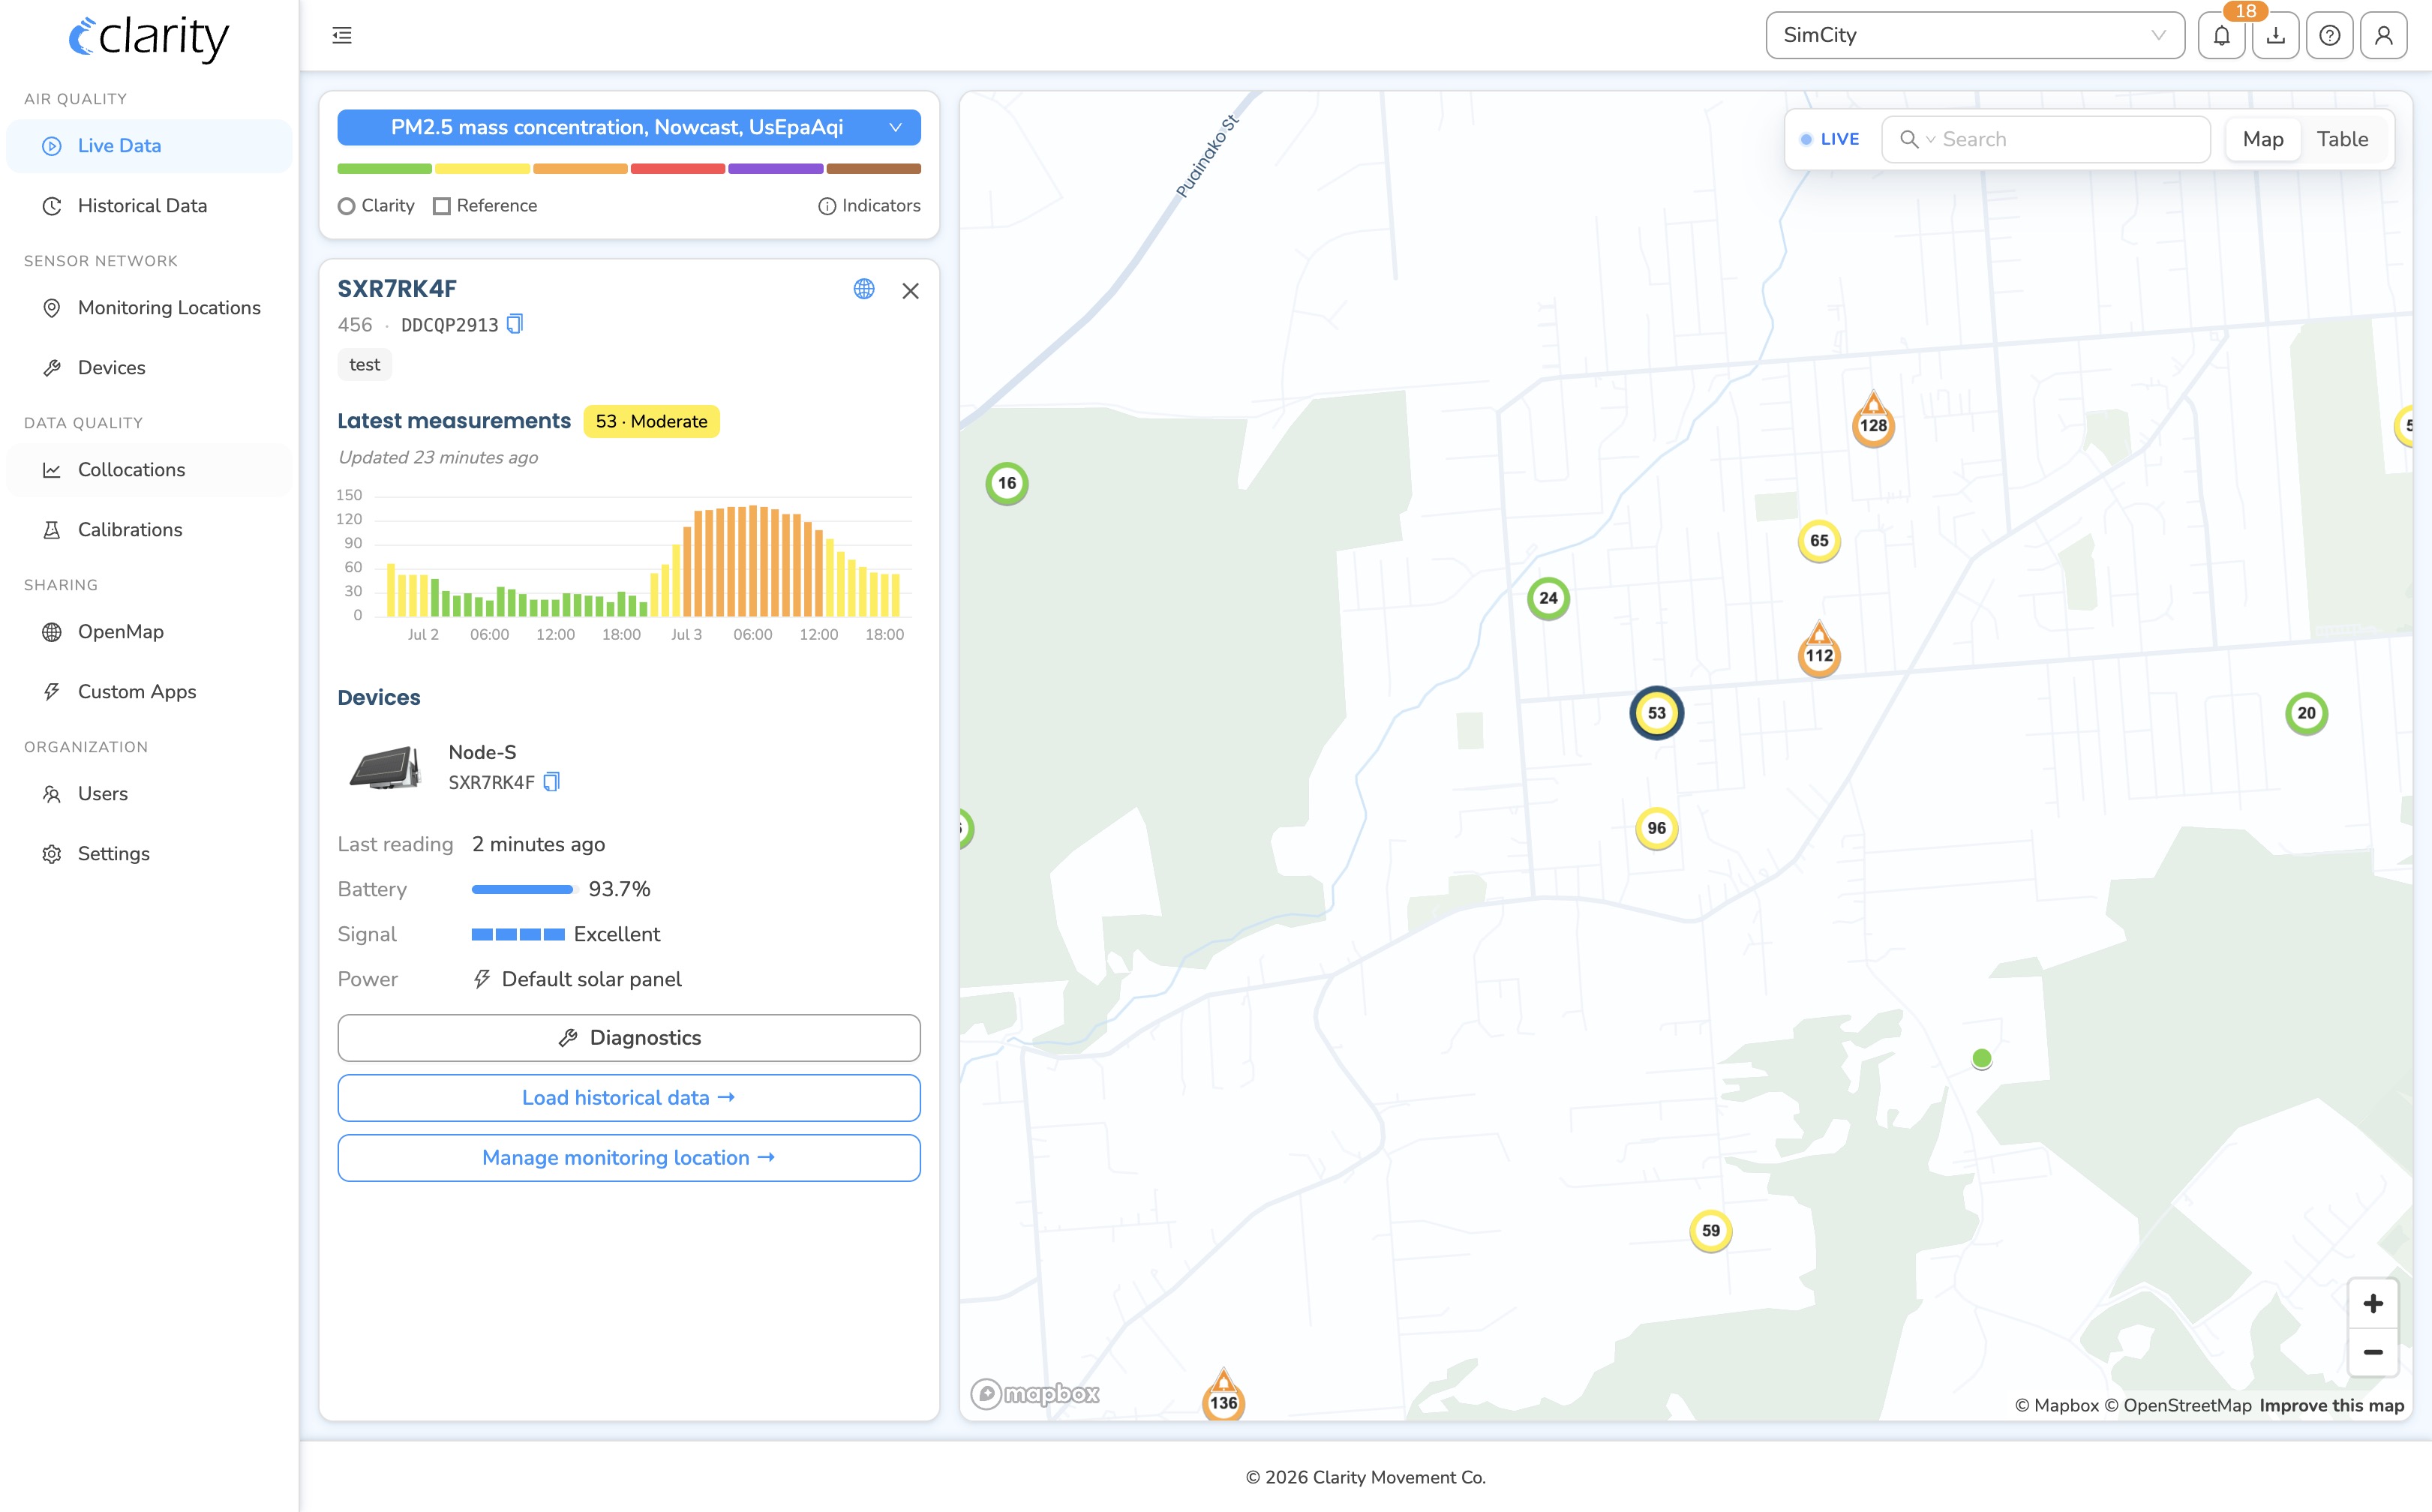Screen dimensions: 2432x1512
Task: Open the help question mark icon
Action: [2329, 36]
